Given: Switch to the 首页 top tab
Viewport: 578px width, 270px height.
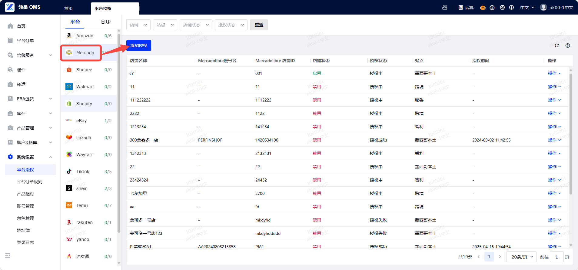Looking at the screenshot, I should (68, 8).
